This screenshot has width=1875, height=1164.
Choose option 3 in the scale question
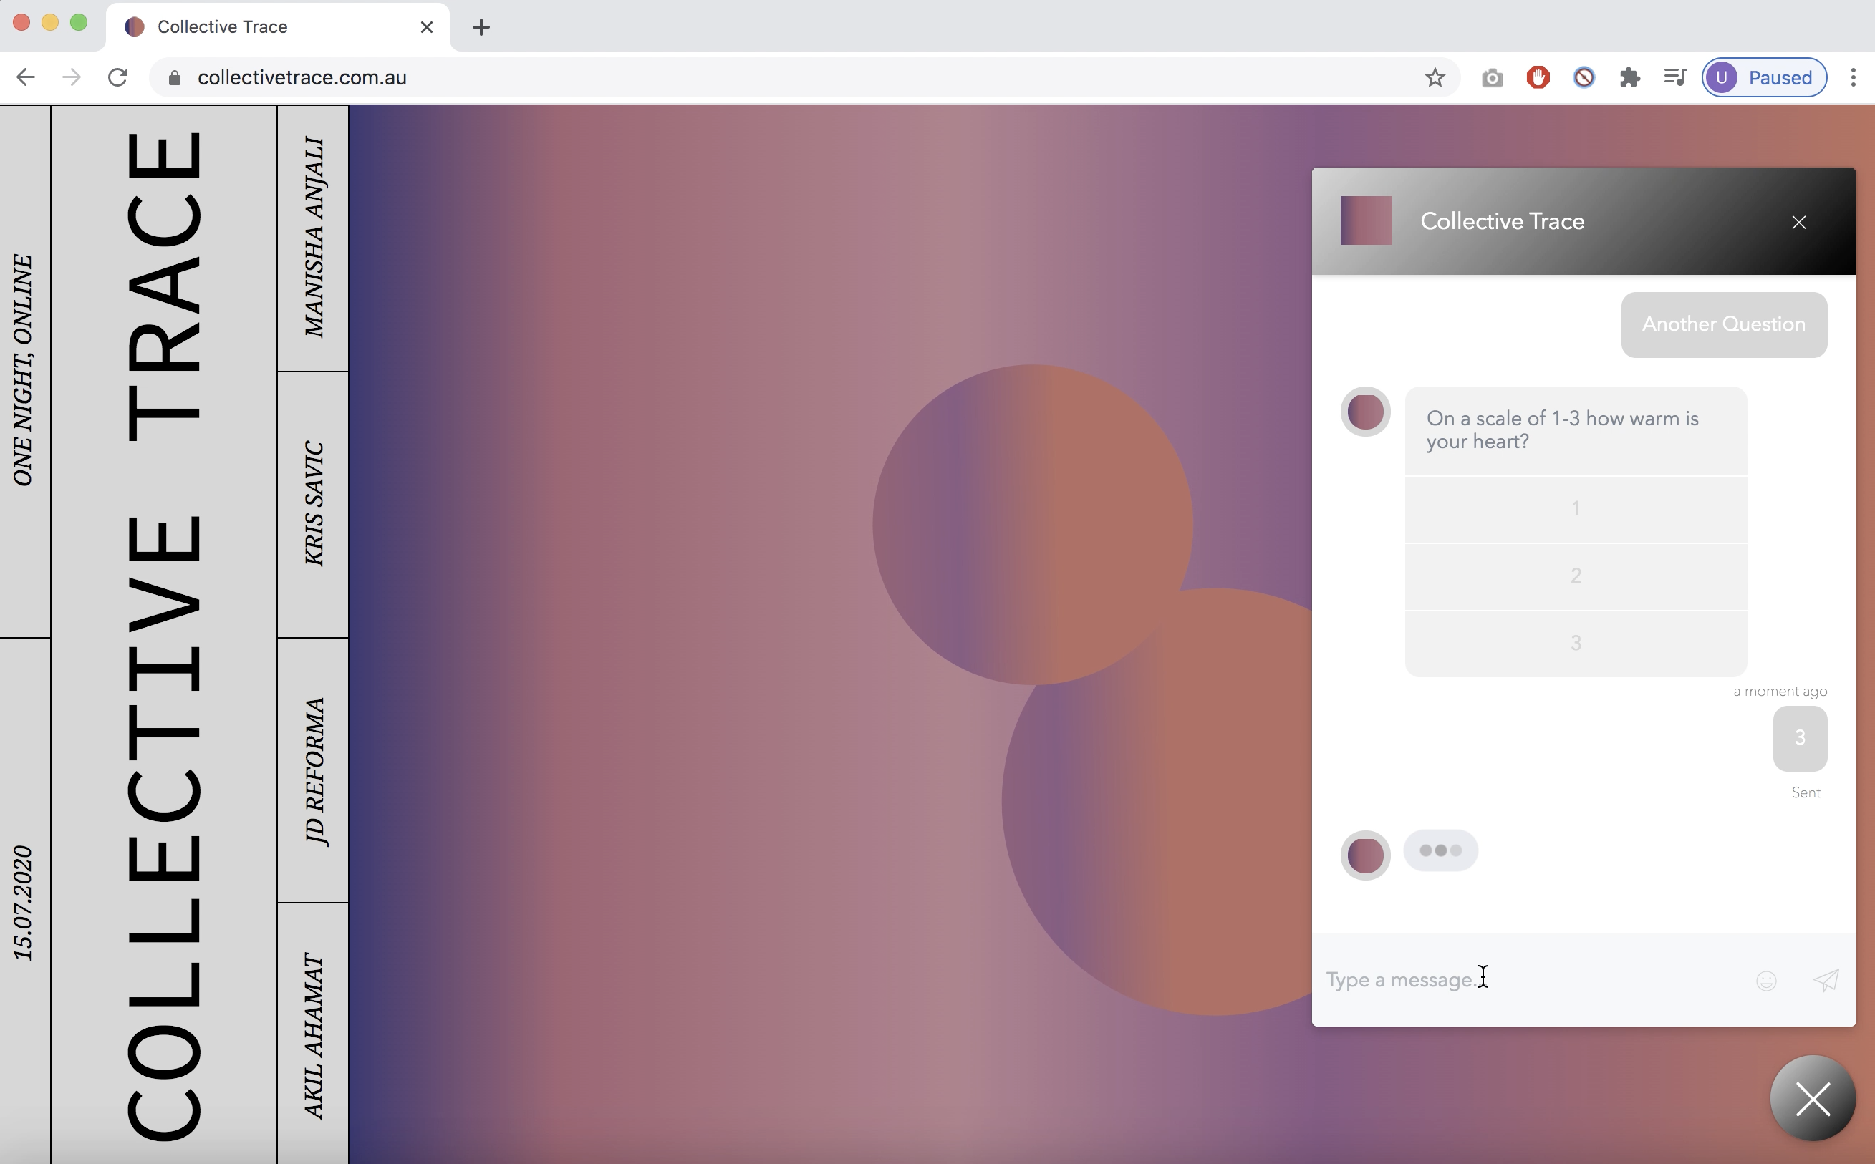1576,643
